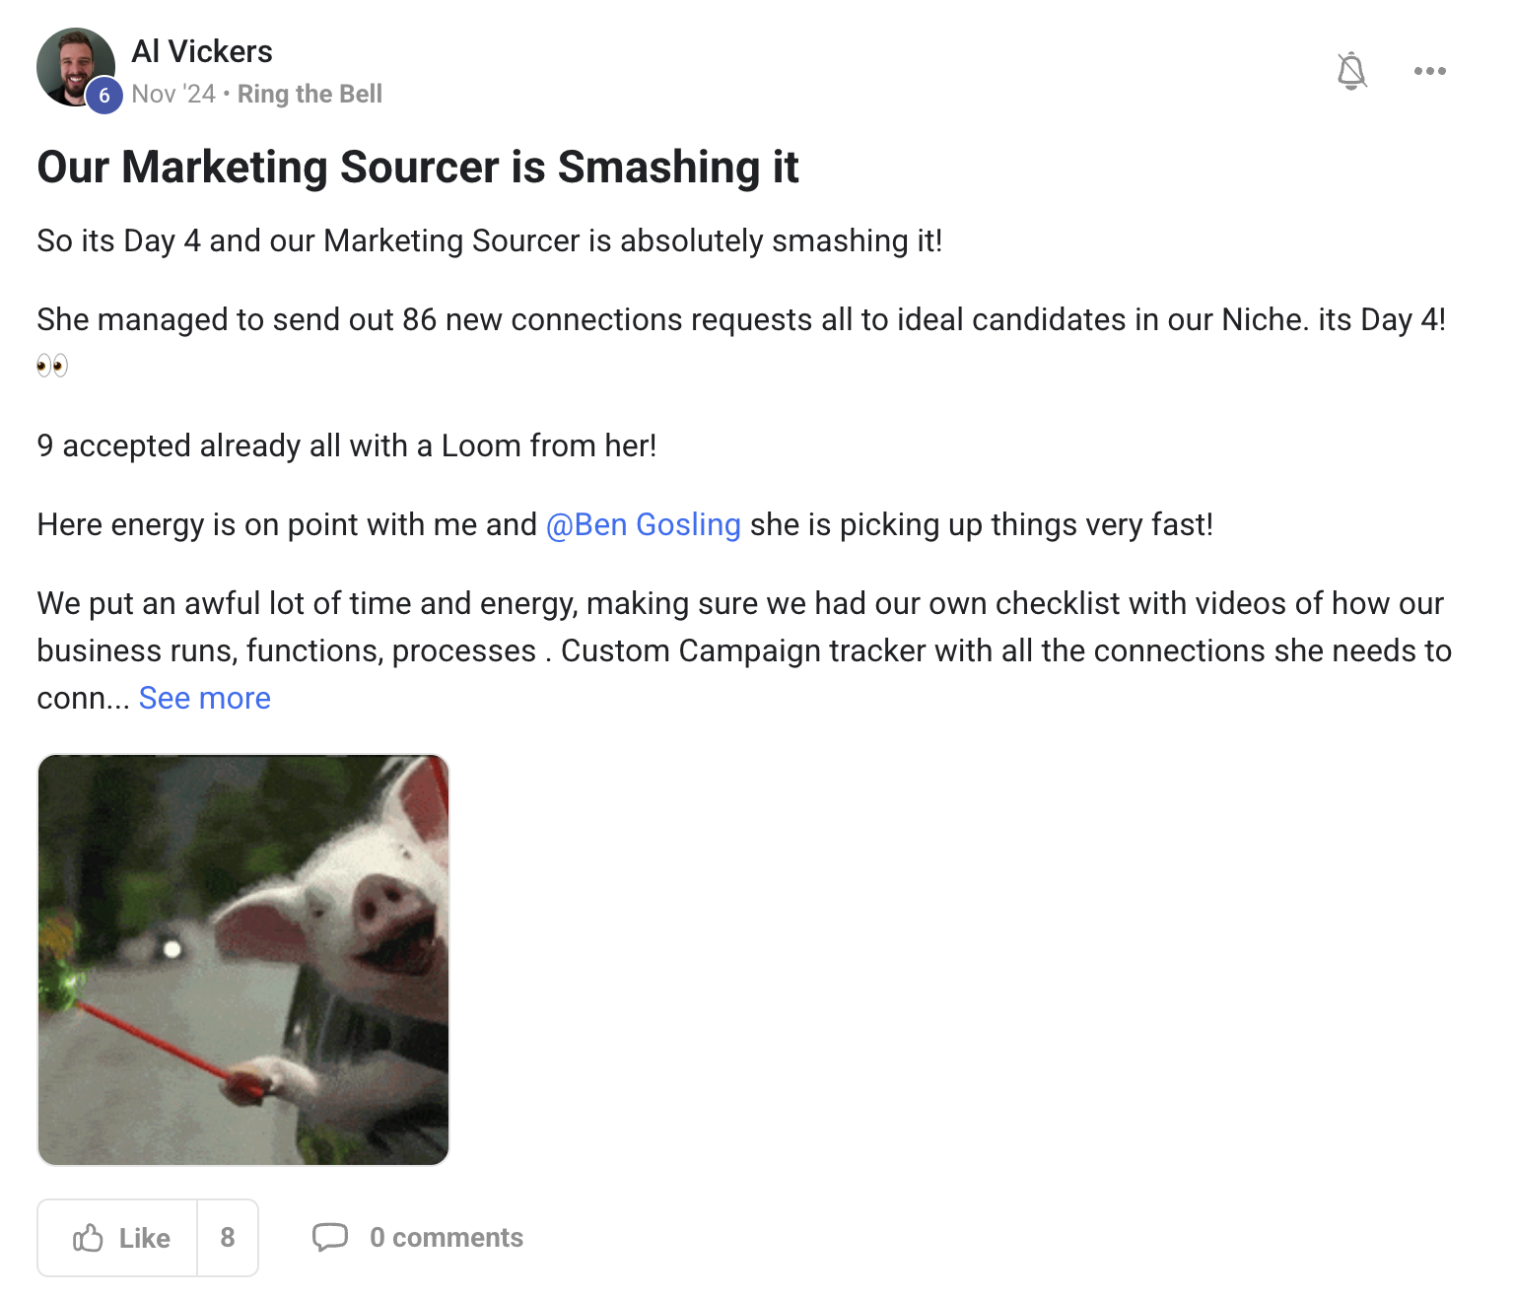Open the Al Vickers author name link
The width and height of the screenshot is (1514, 1297).
[202, 51]
